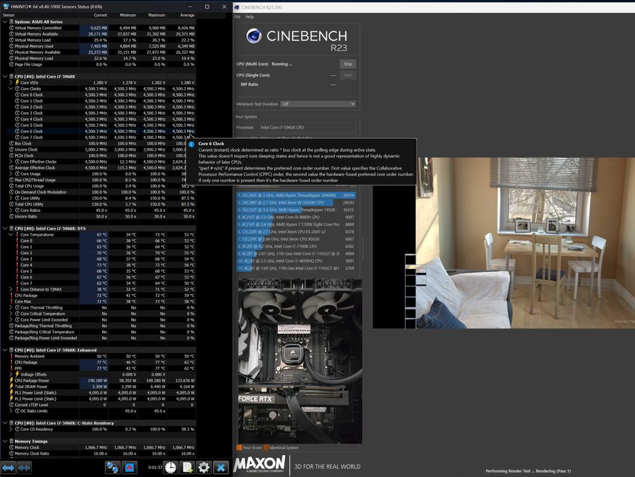This screenshot has height=477, width=635.
Task: Select the Page File Usage row
Action: point(101,64)
